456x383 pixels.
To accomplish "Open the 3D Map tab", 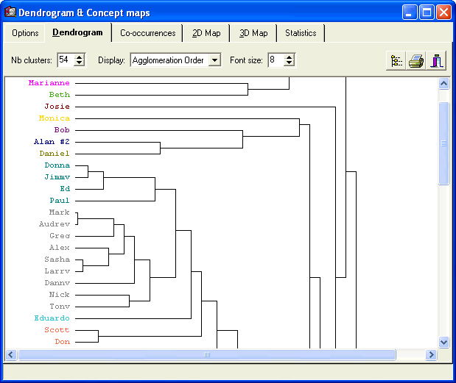I will point(253,33).
